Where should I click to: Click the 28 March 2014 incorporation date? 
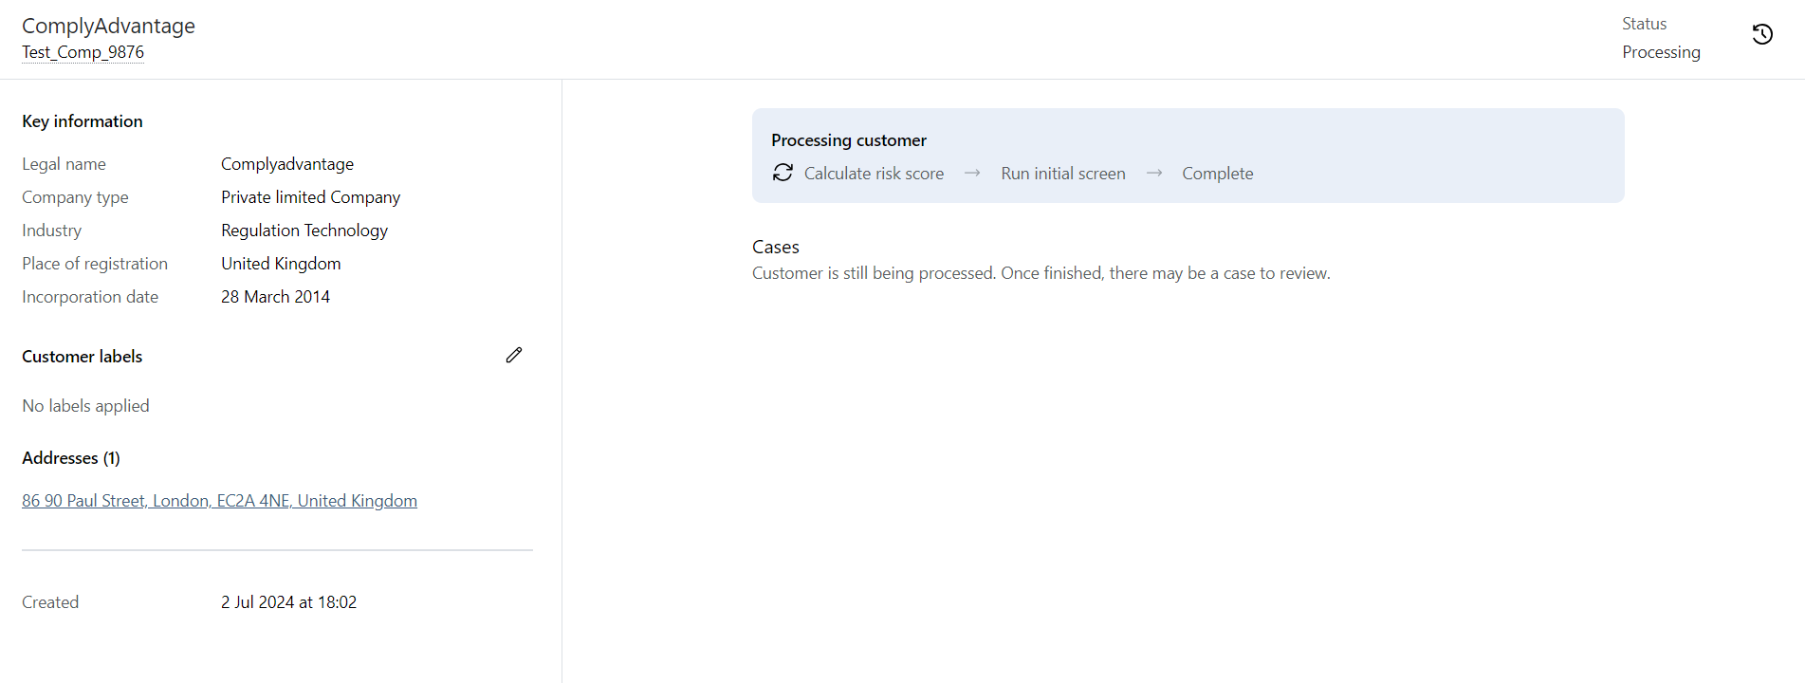[275, 297]
